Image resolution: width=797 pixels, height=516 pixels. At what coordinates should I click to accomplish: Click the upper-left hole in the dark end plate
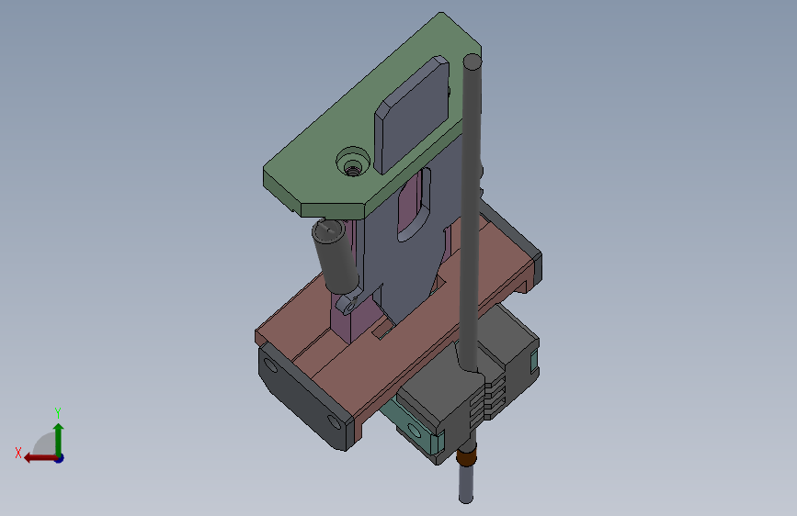click(x=270, y=365)
